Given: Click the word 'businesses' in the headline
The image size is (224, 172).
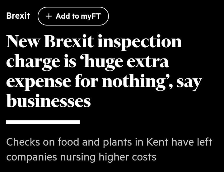Looking at the screenshot, I should 49,100.
